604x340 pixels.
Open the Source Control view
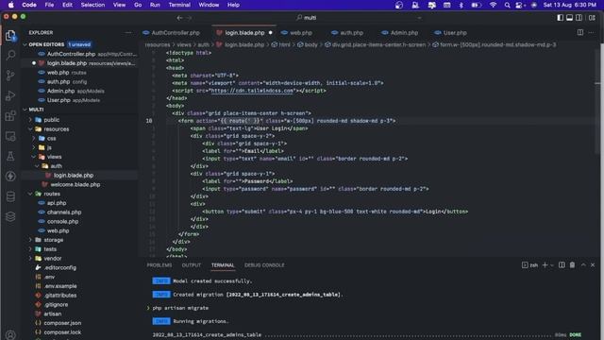[x=10, y=76]
